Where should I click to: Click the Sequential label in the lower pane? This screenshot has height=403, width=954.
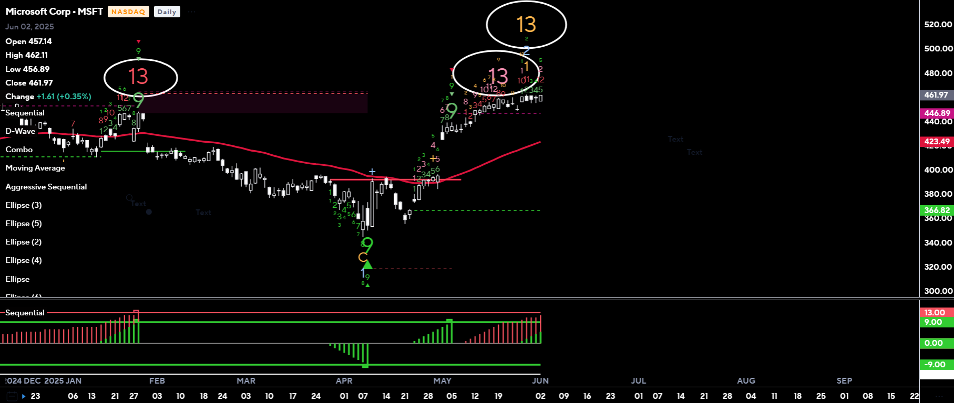(x=25, y=313)
